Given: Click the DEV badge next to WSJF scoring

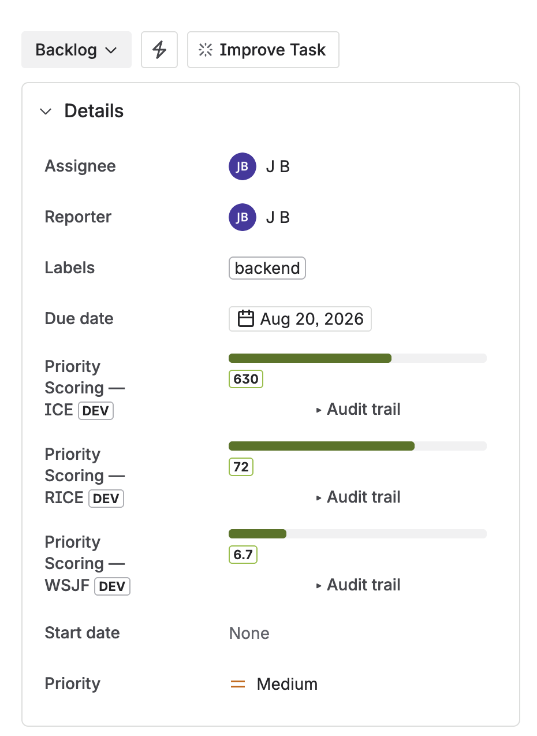Looking at the screenshot, I should tap(112, 586).
